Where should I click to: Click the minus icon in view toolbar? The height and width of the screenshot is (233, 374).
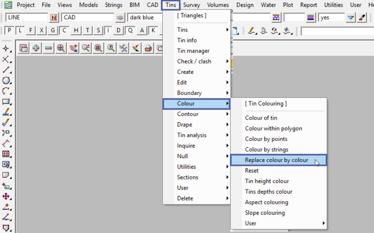pos(48,48)
